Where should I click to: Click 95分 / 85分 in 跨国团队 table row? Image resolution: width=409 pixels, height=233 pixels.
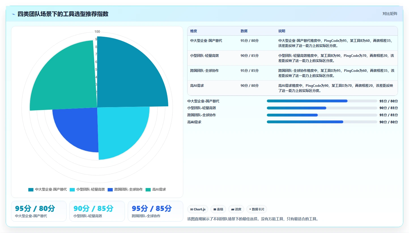[x=250, y=71]
